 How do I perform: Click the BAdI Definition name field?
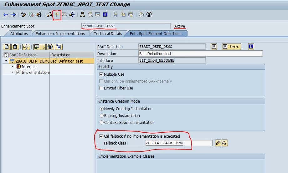[x=172, y=47]
